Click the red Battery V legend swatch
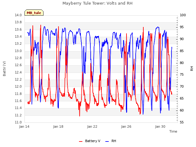 [x=81, y=141]
